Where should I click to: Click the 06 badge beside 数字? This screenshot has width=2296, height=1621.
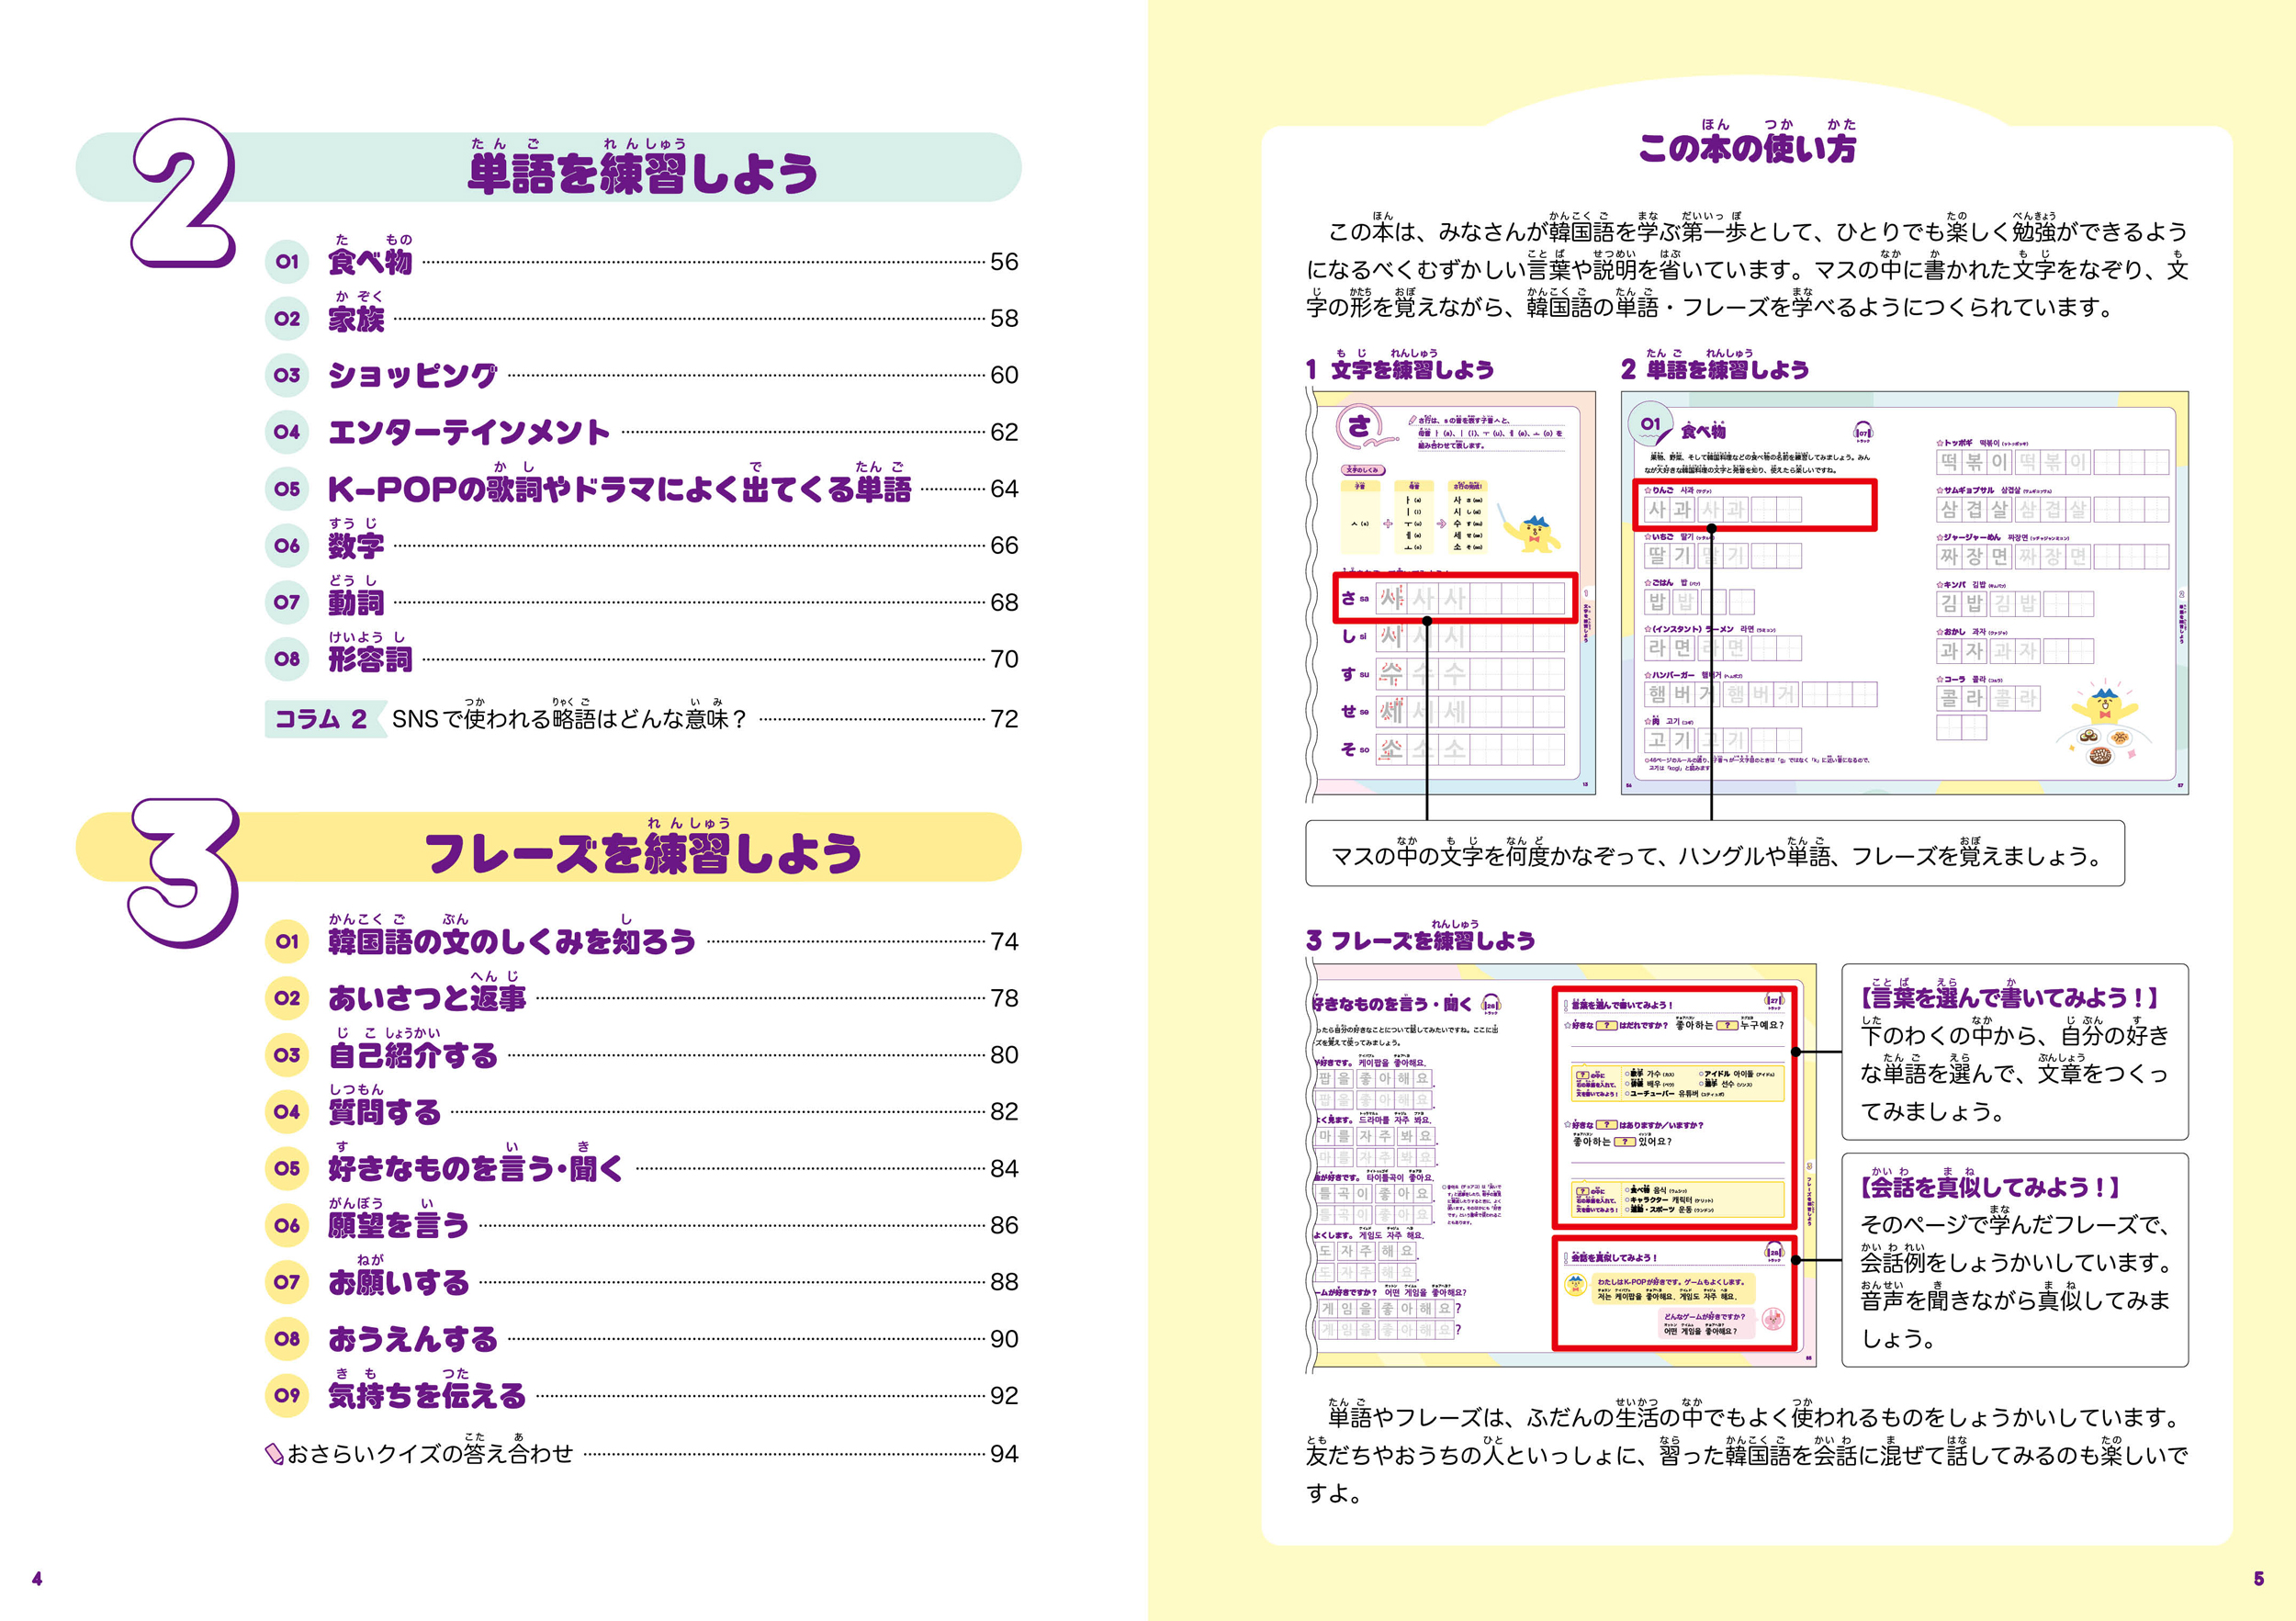287,546
